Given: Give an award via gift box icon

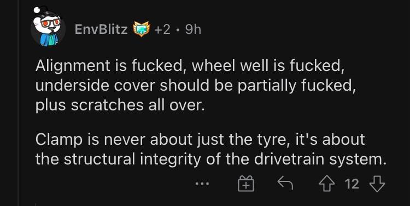Looking at the screenshot, I should tap(246, 184).
